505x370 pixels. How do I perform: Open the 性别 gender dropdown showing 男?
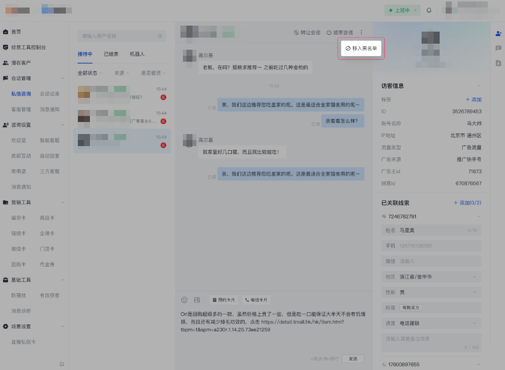(x=431, y=292)
